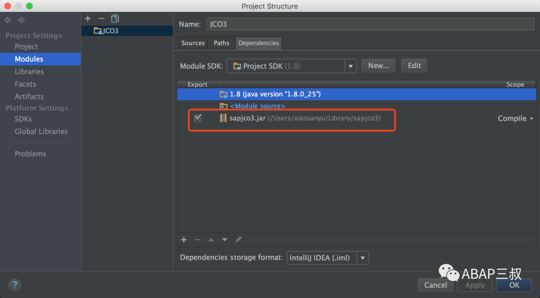Viewport: 540px width, 298px height.
Task: Toggle export checkbox for sapjco3.jar
Action: point(197,118)
